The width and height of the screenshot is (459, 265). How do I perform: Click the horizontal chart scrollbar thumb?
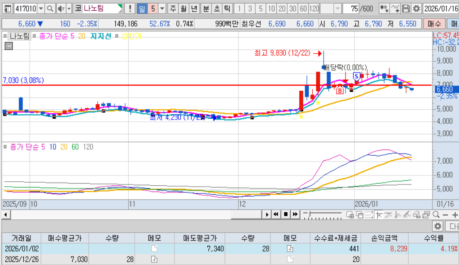(245, 215)
